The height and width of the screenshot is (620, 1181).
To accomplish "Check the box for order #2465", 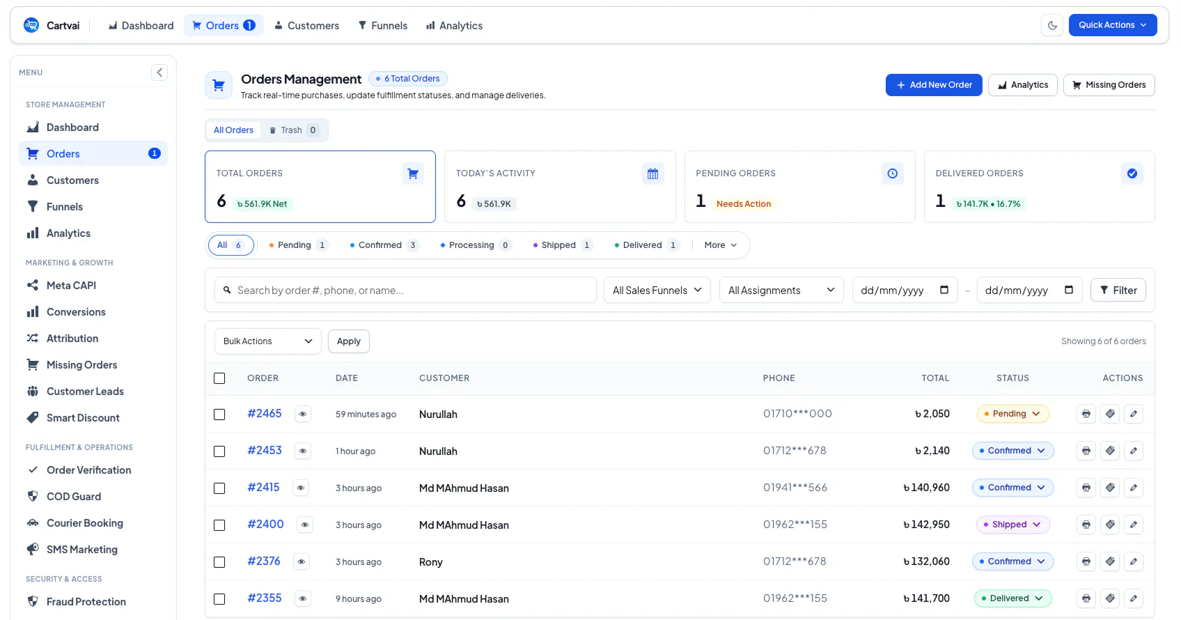I will pos(219,414).
